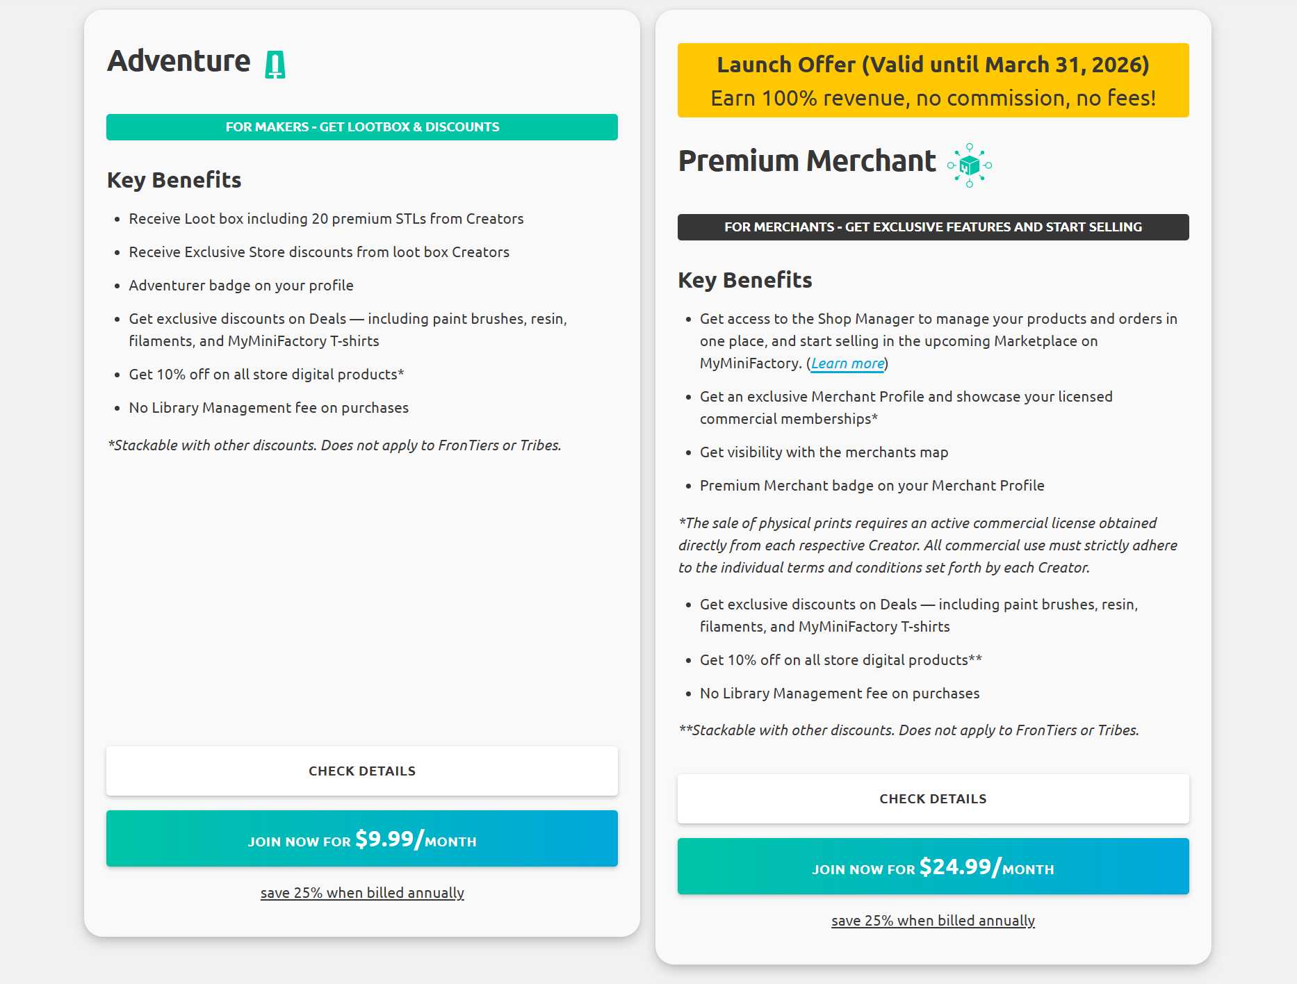Select the 'Get visibility with the merchants map' benefit
Screen dimensions: 1297x984
(x=824, y=452)
